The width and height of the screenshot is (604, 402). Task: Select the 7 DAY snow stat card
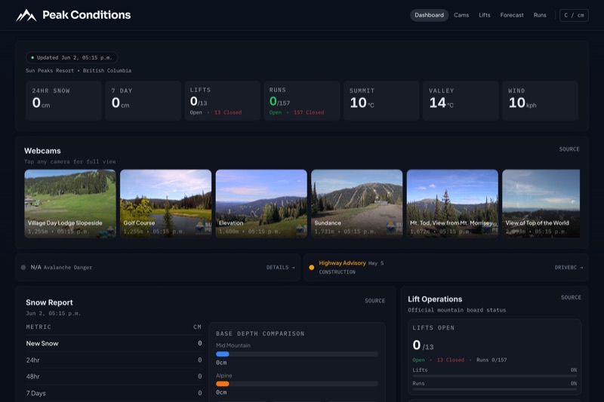[x=143, y=101]
